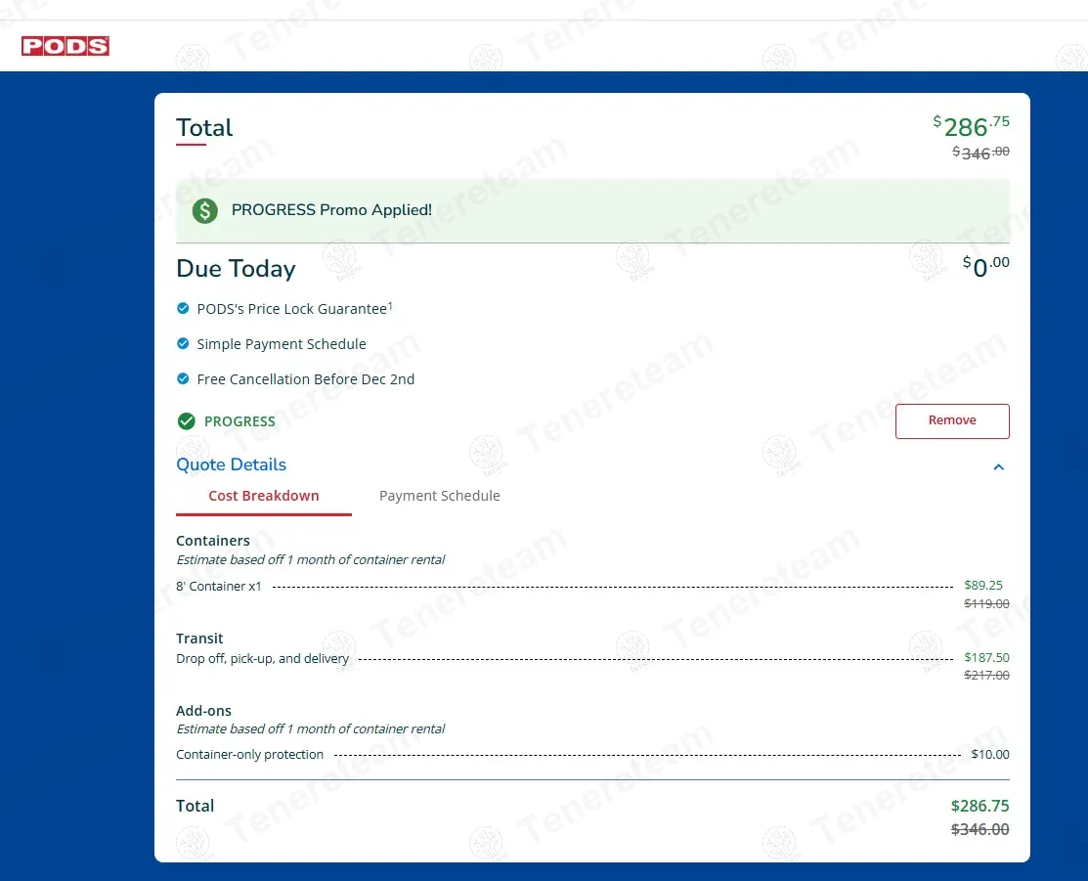Click the green dollar sign promo icon

click(204, 210)
